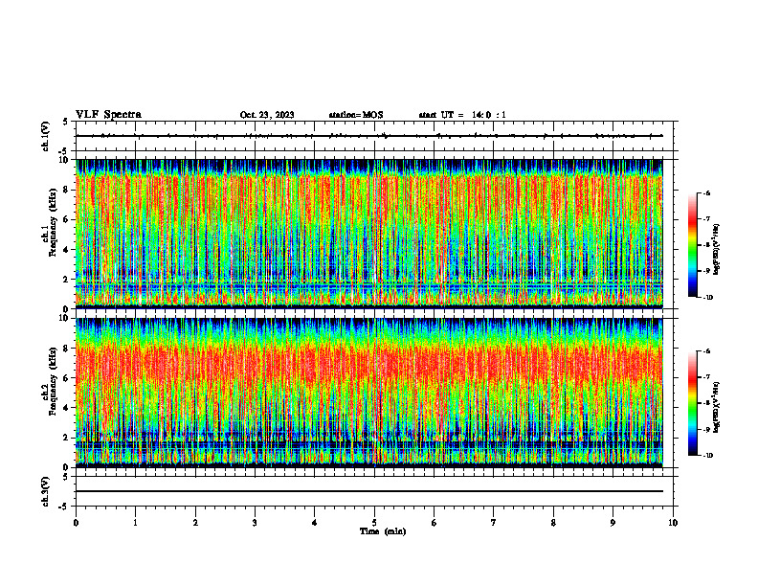
Task: Click the "-9" tick on ch.1 colorbar
Action: tap(706, 271)
